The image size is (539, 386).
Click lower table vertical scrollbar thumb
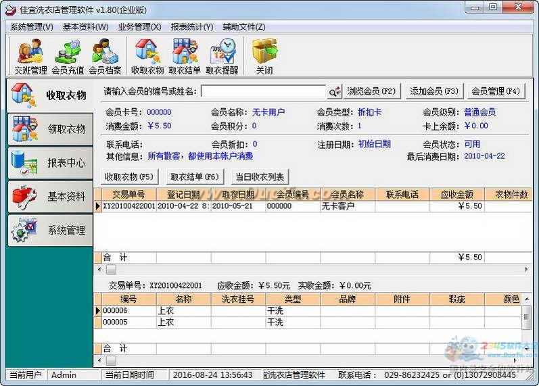pyautogui.click(x=526, y=317)
